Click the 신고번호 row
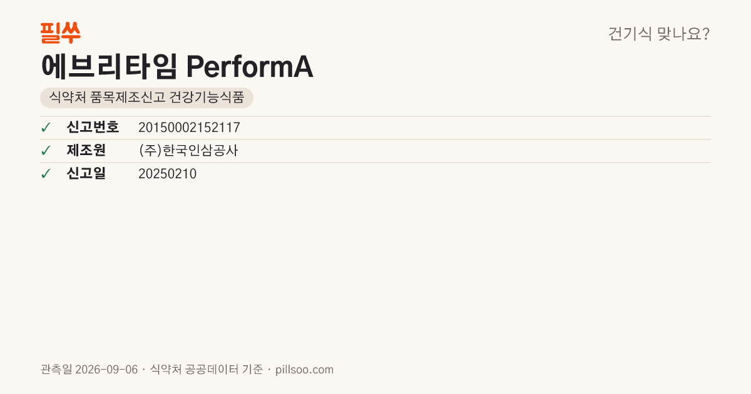751x394 pixels. pyautogui.click(x=375, y=128)
